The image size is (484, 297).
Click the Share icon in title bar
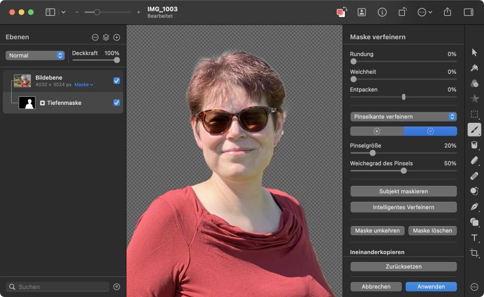point(448,12)
